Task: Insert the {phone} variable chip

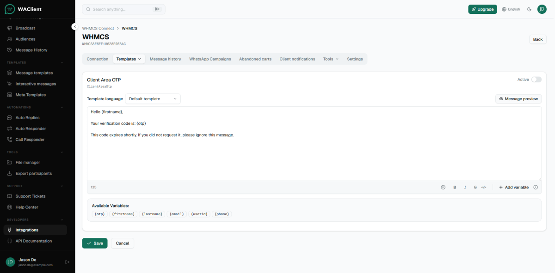Action: pyautogui.click(x=222, y=214)
